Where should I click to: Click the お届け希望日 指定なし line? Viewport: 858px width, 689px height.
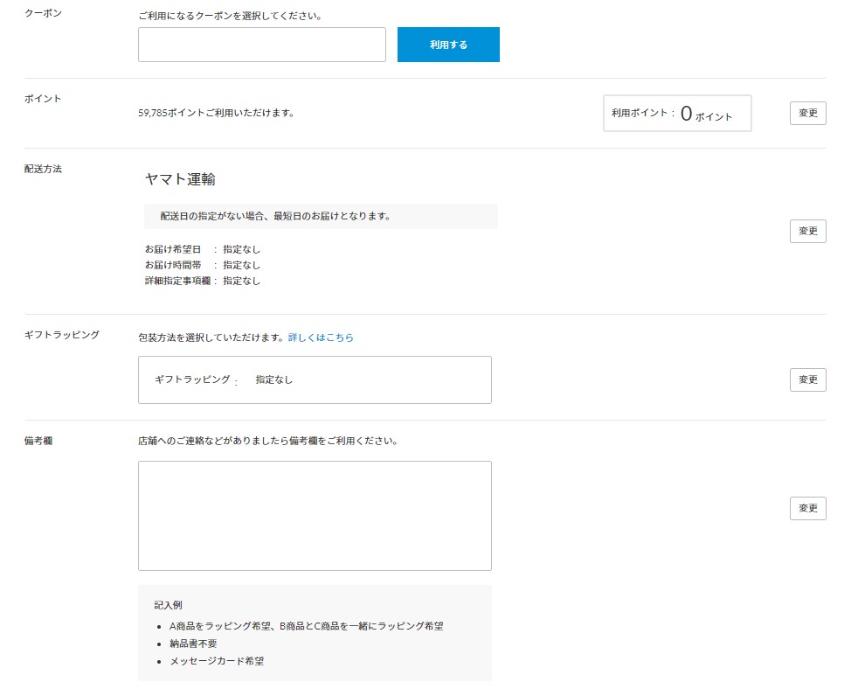[x=203, y=249]
